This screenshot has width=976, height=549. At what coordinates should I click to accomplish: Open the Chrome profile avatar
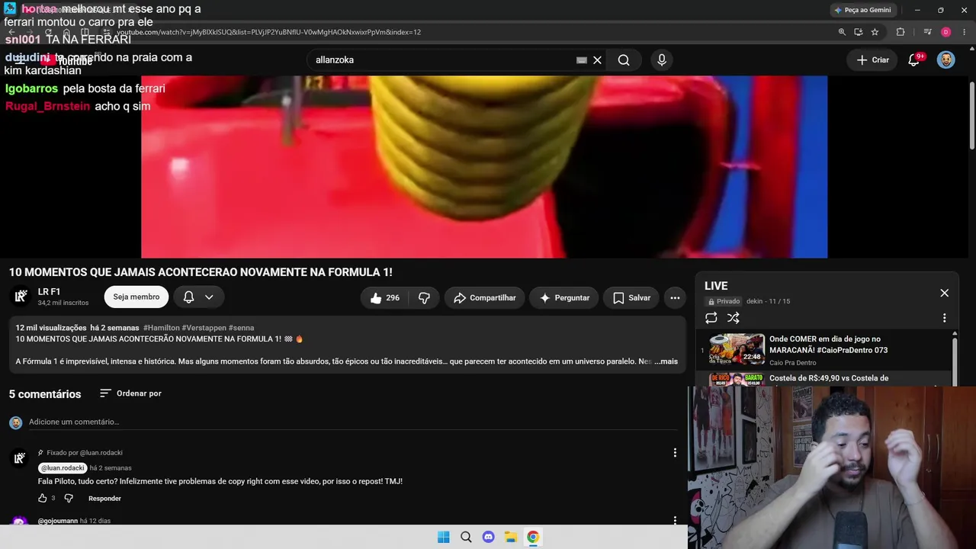pos(946,32)
